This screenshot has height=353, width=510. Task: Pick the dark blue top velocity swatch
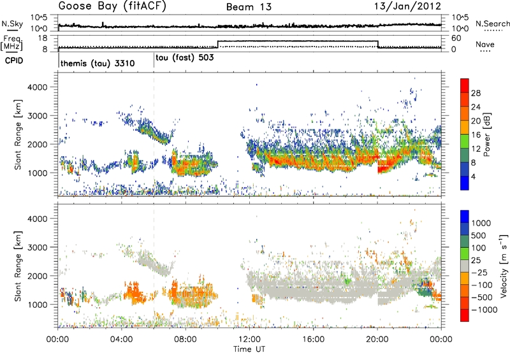pos(465,217)
